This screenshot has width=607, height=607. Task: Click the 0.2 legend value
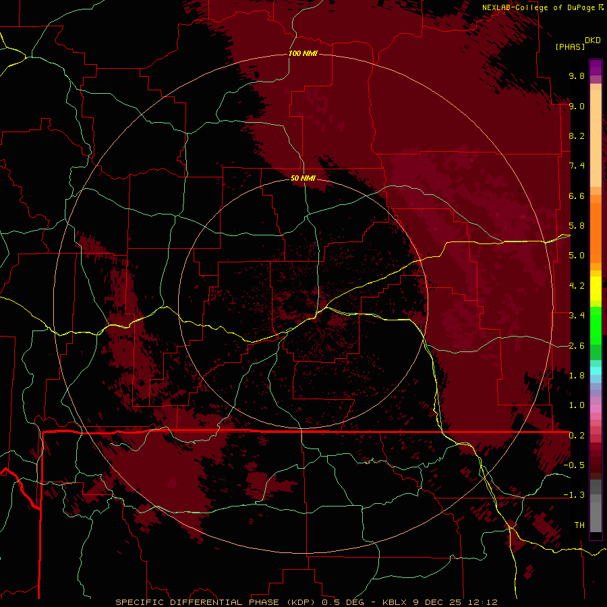[x=577, y=436]
